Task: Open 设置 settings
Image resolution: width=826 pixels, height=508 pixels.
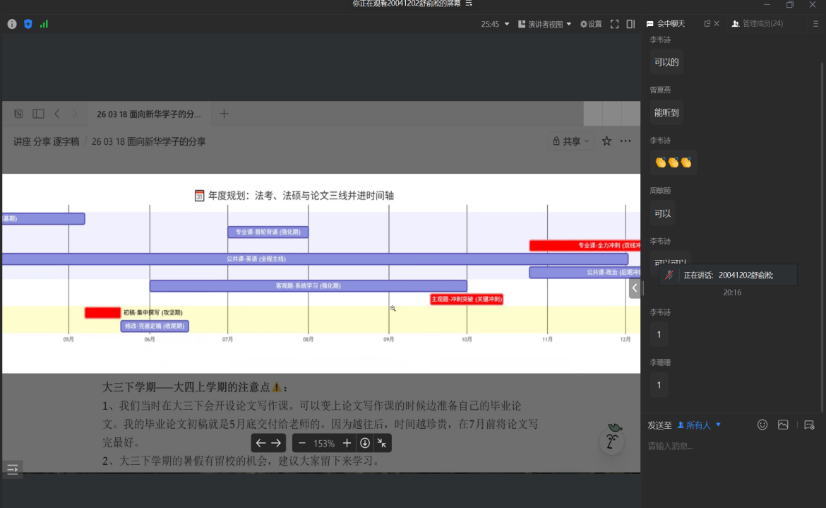Action: coord(590,24)
